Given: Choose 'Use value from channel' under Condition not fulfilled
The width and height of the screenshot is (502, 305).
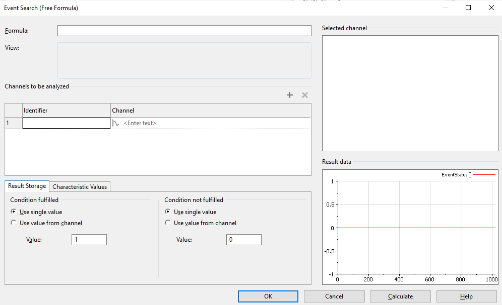Looking at the screenshot, I should [168, 223].
